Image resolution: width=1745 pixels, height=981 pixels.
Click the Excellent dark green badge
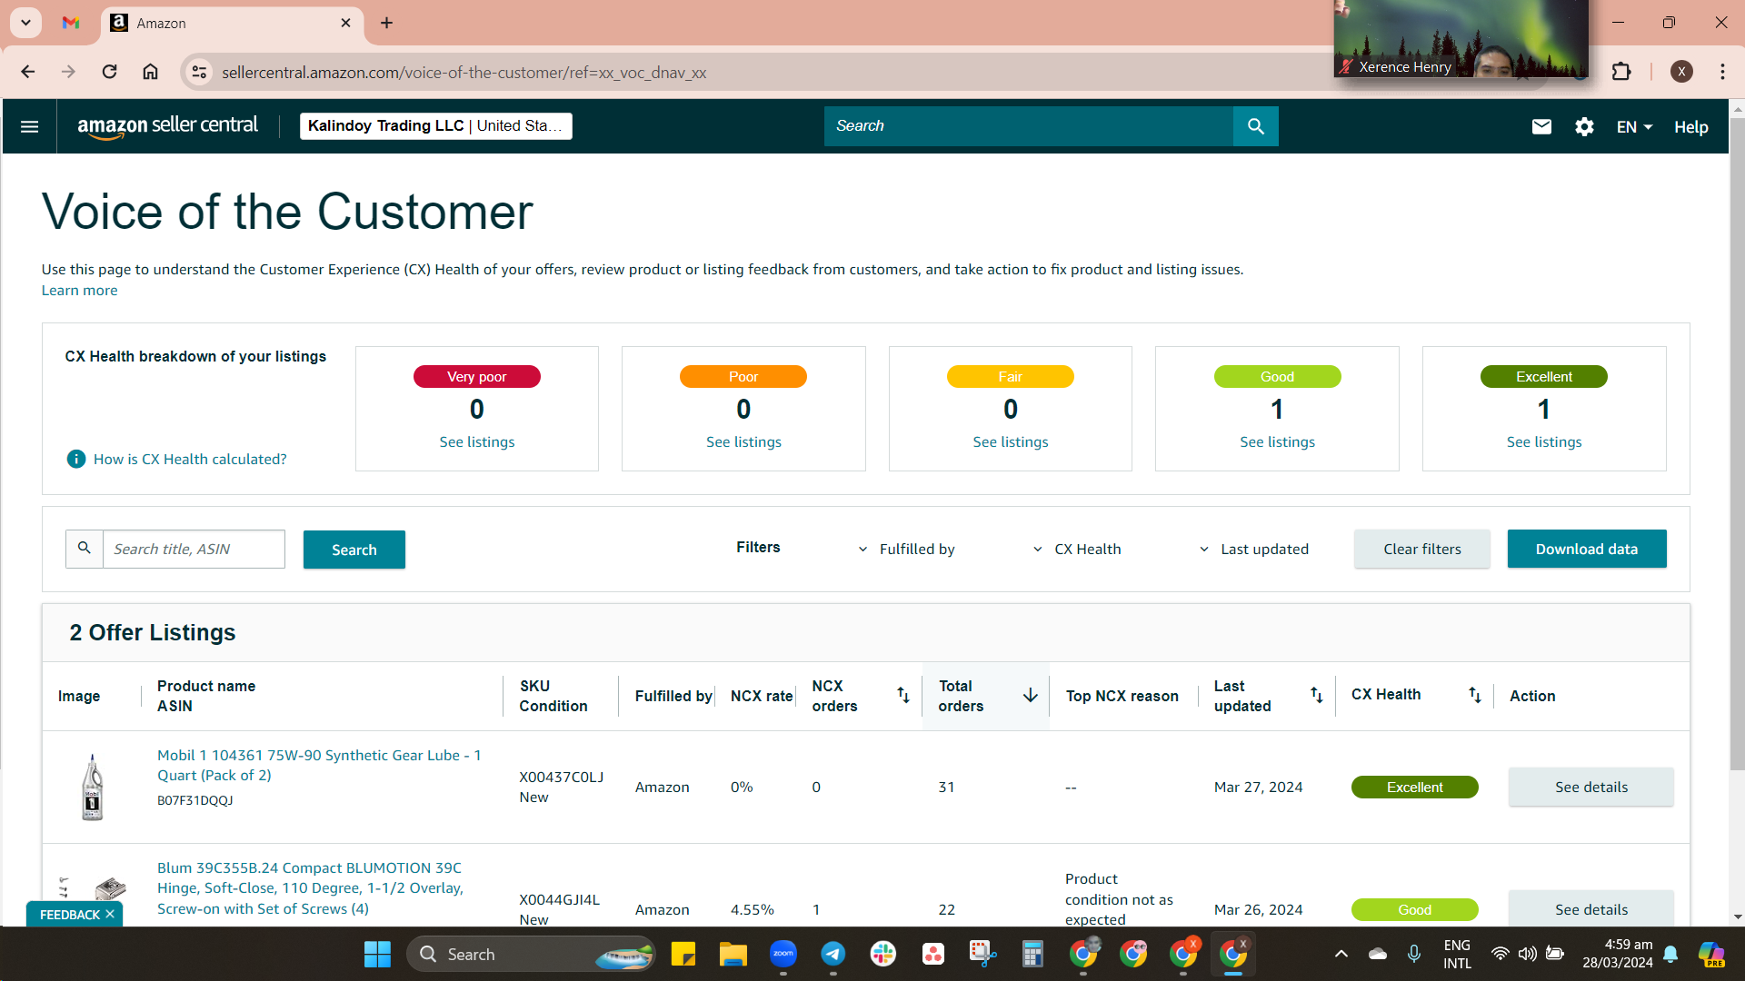click(1544, 377)
